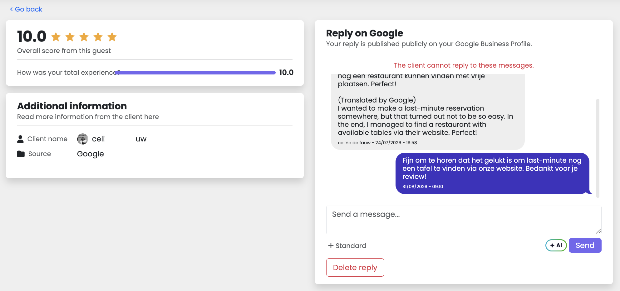Select the first rating star
This screenshot has height=291, width=620.
tap(56, 37)
